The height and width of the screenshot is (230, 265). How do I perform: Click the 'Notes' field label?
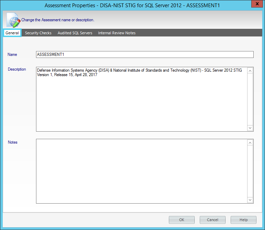click(13, 142)
